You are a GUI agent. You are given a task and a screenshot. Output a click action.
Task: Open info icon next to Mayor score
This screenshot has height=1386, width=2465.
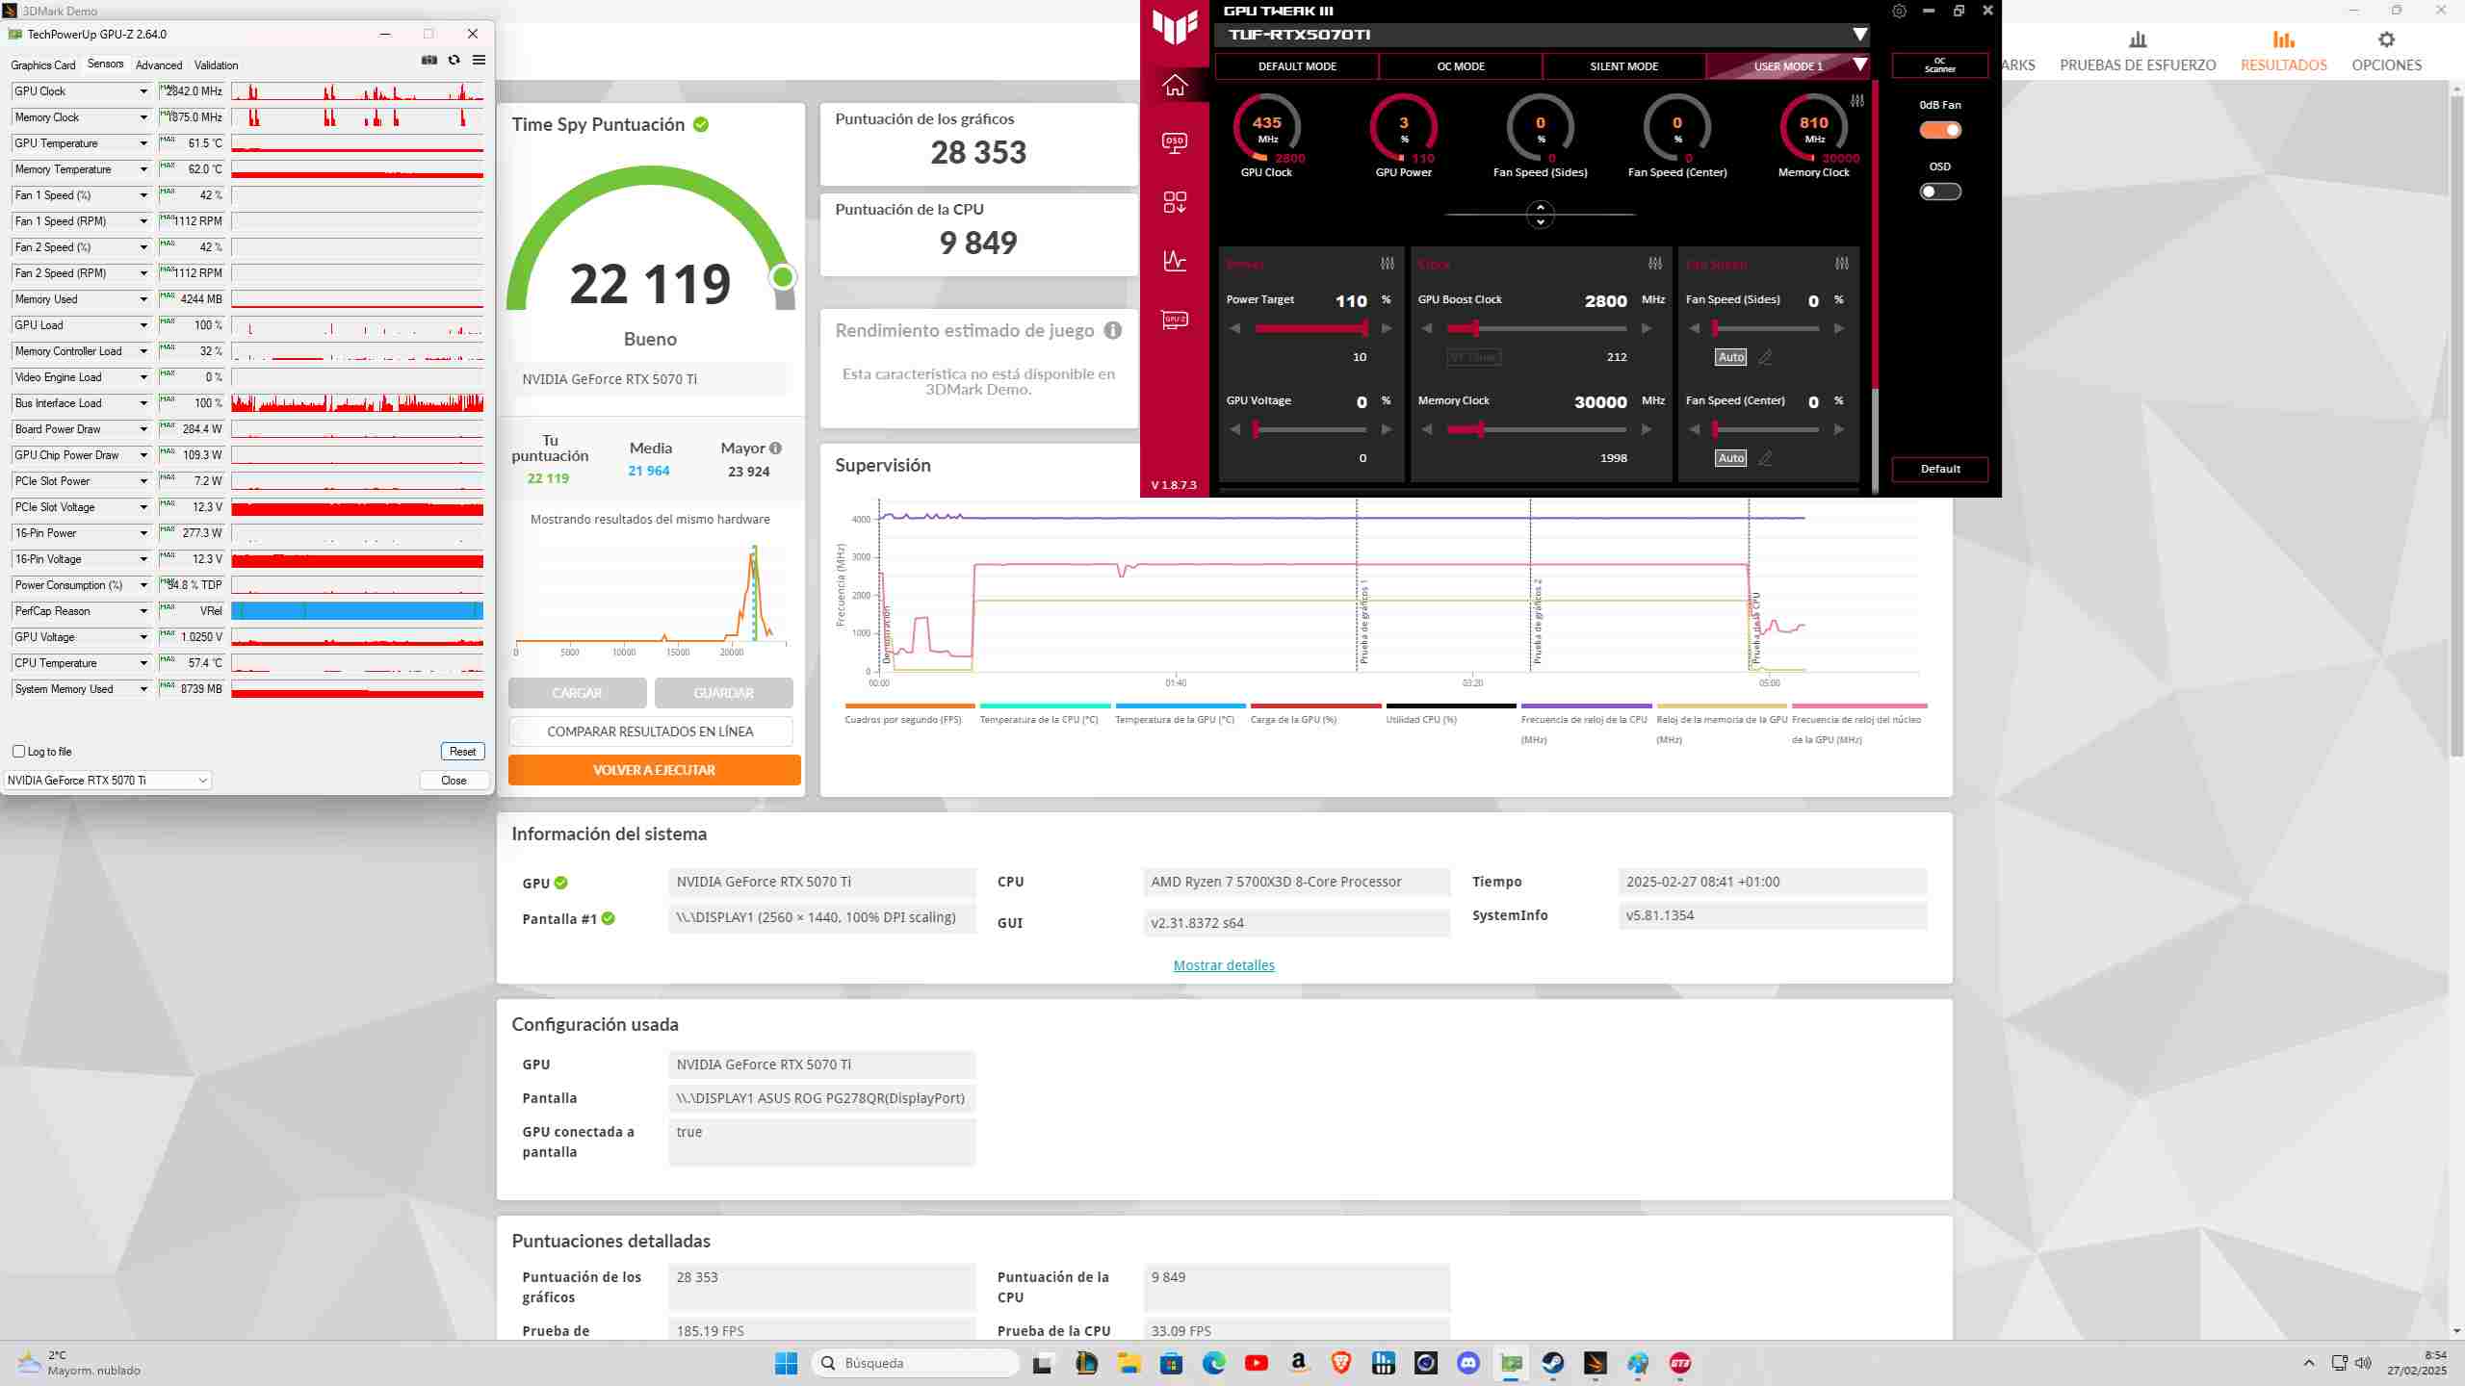click(776, 449)
